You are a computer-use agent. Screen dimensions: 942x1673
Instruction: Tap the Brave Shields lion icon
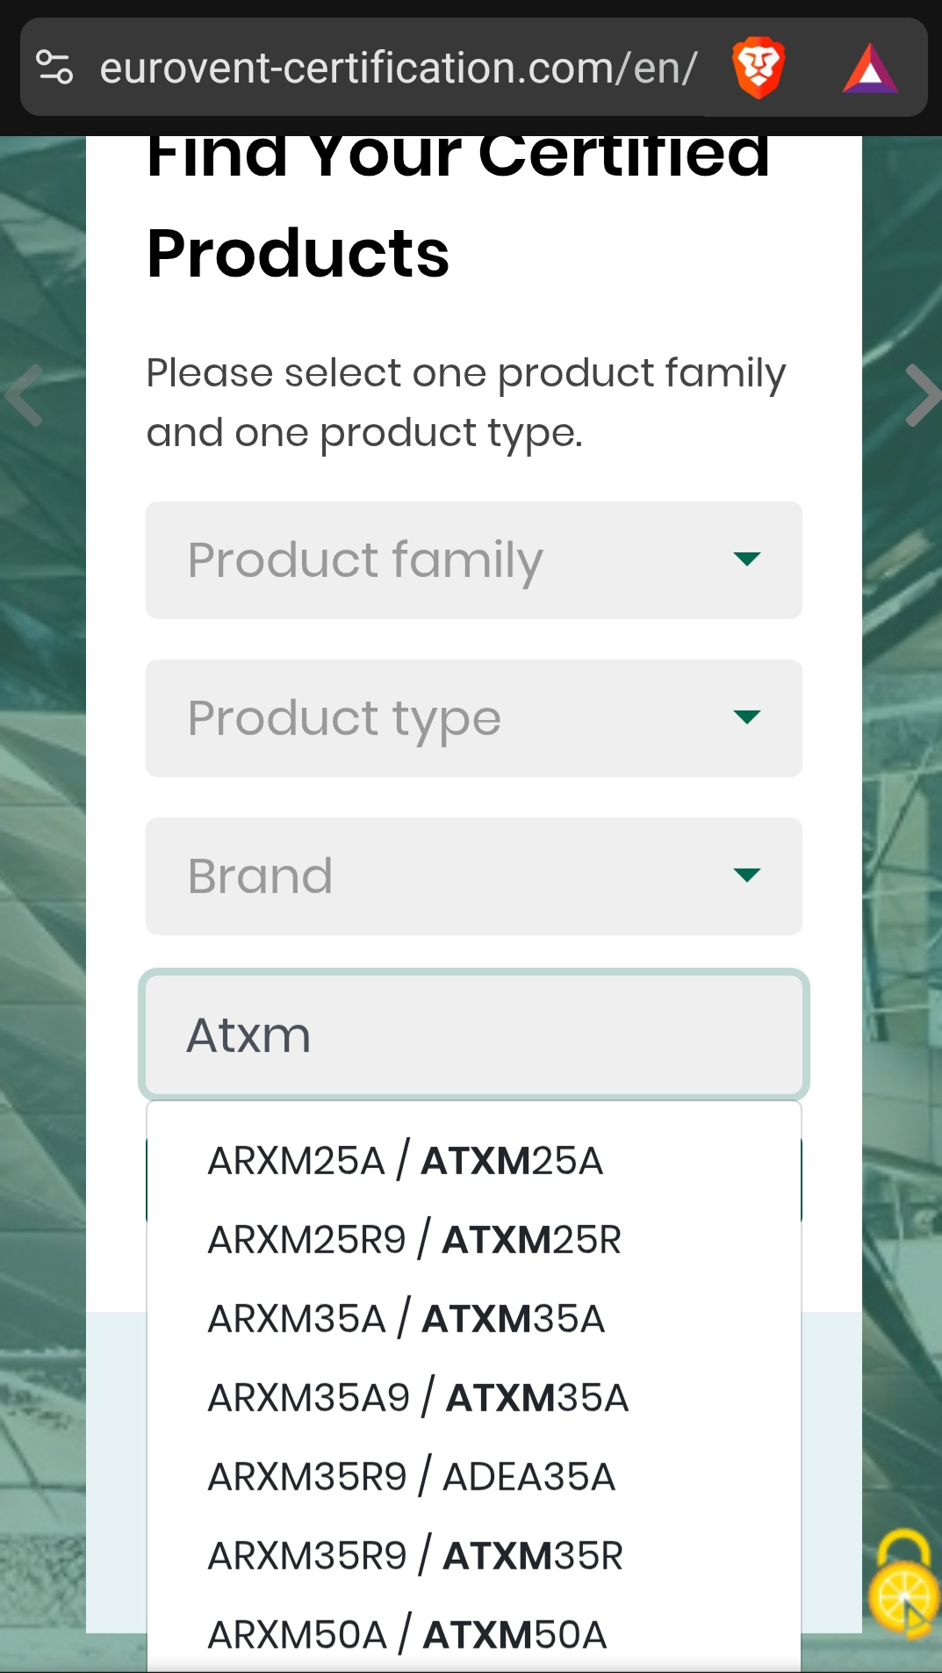(759, 68)
